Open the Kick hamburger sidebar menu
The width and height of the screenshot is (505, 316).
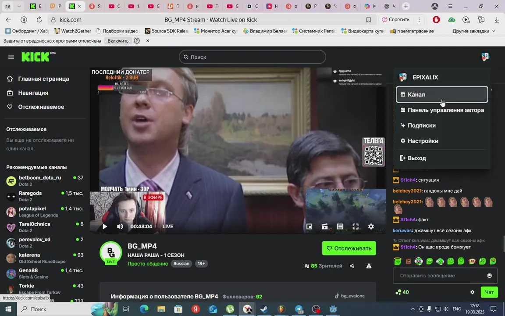coord(11,57)
